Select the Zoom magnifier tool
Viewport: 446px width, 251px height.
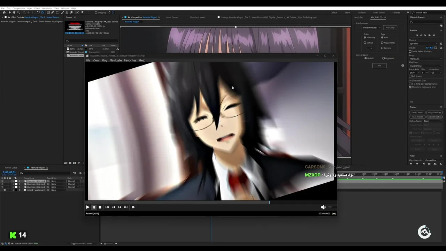coord(18,12)
